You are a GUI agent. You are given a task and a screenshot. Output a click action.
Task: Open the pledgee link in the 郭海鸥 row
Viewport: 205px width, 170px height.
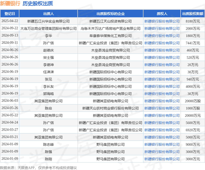point(162,94)
